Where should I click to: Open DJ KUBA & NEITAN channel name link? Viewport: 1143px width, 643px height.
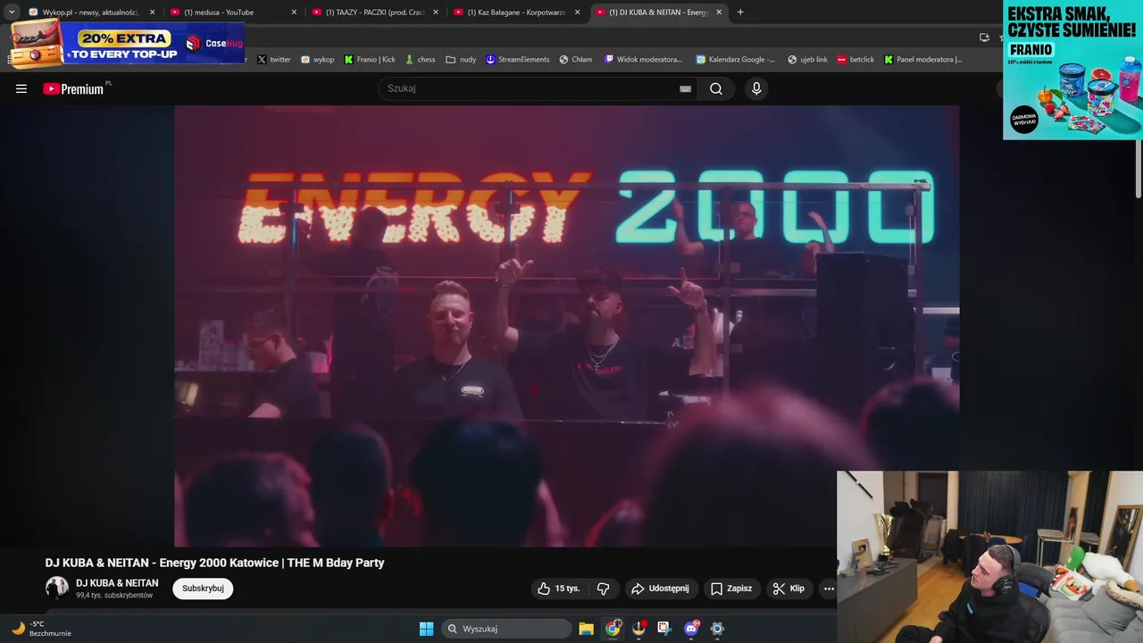117,583
